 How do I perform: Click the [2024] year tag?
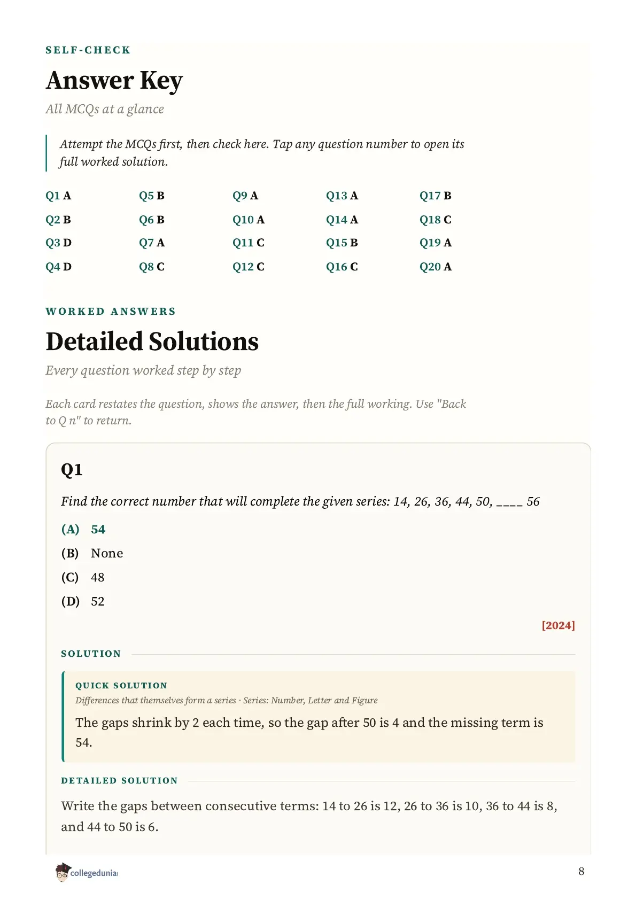(558, 625)
